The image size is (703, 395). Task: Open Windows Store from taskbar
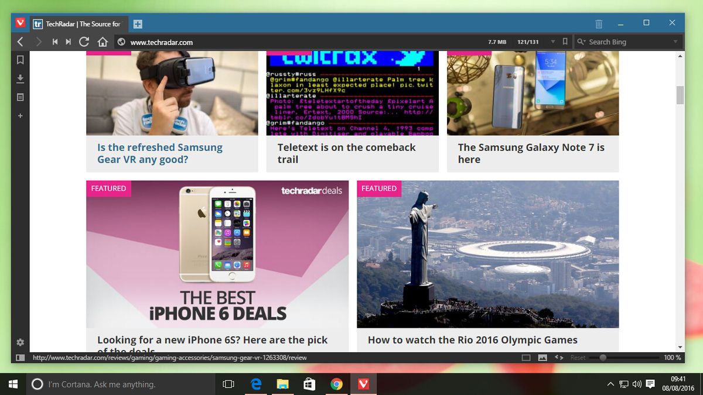coord(309,384)
